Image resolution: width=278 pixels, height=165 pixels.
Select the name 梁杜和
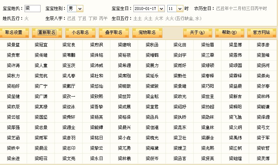(96, 76)
